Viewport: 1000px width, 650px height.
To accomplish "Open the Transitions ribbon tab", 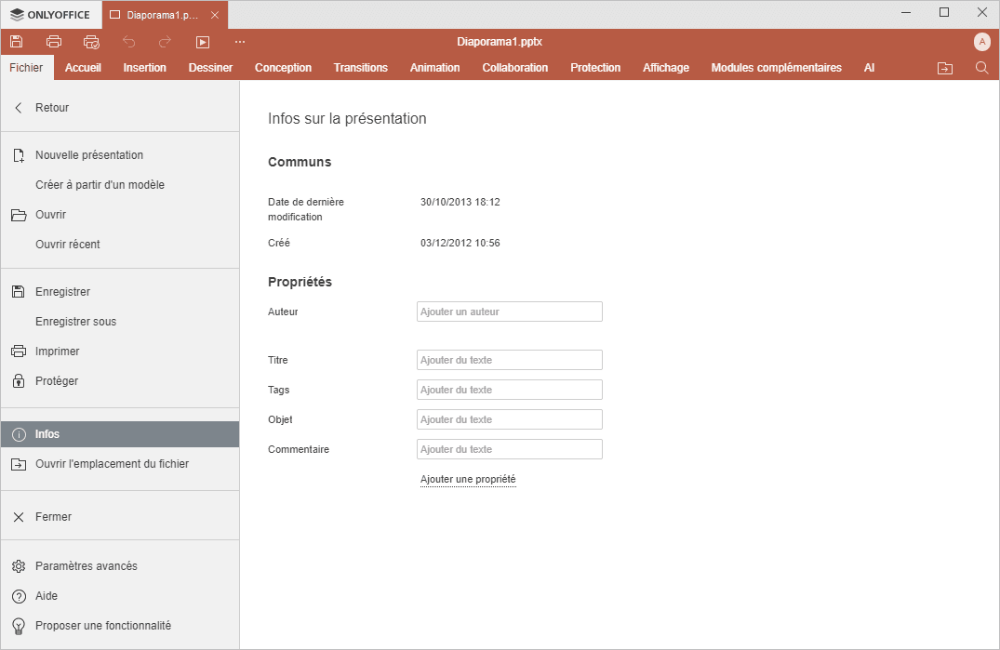I will point(360,68).
